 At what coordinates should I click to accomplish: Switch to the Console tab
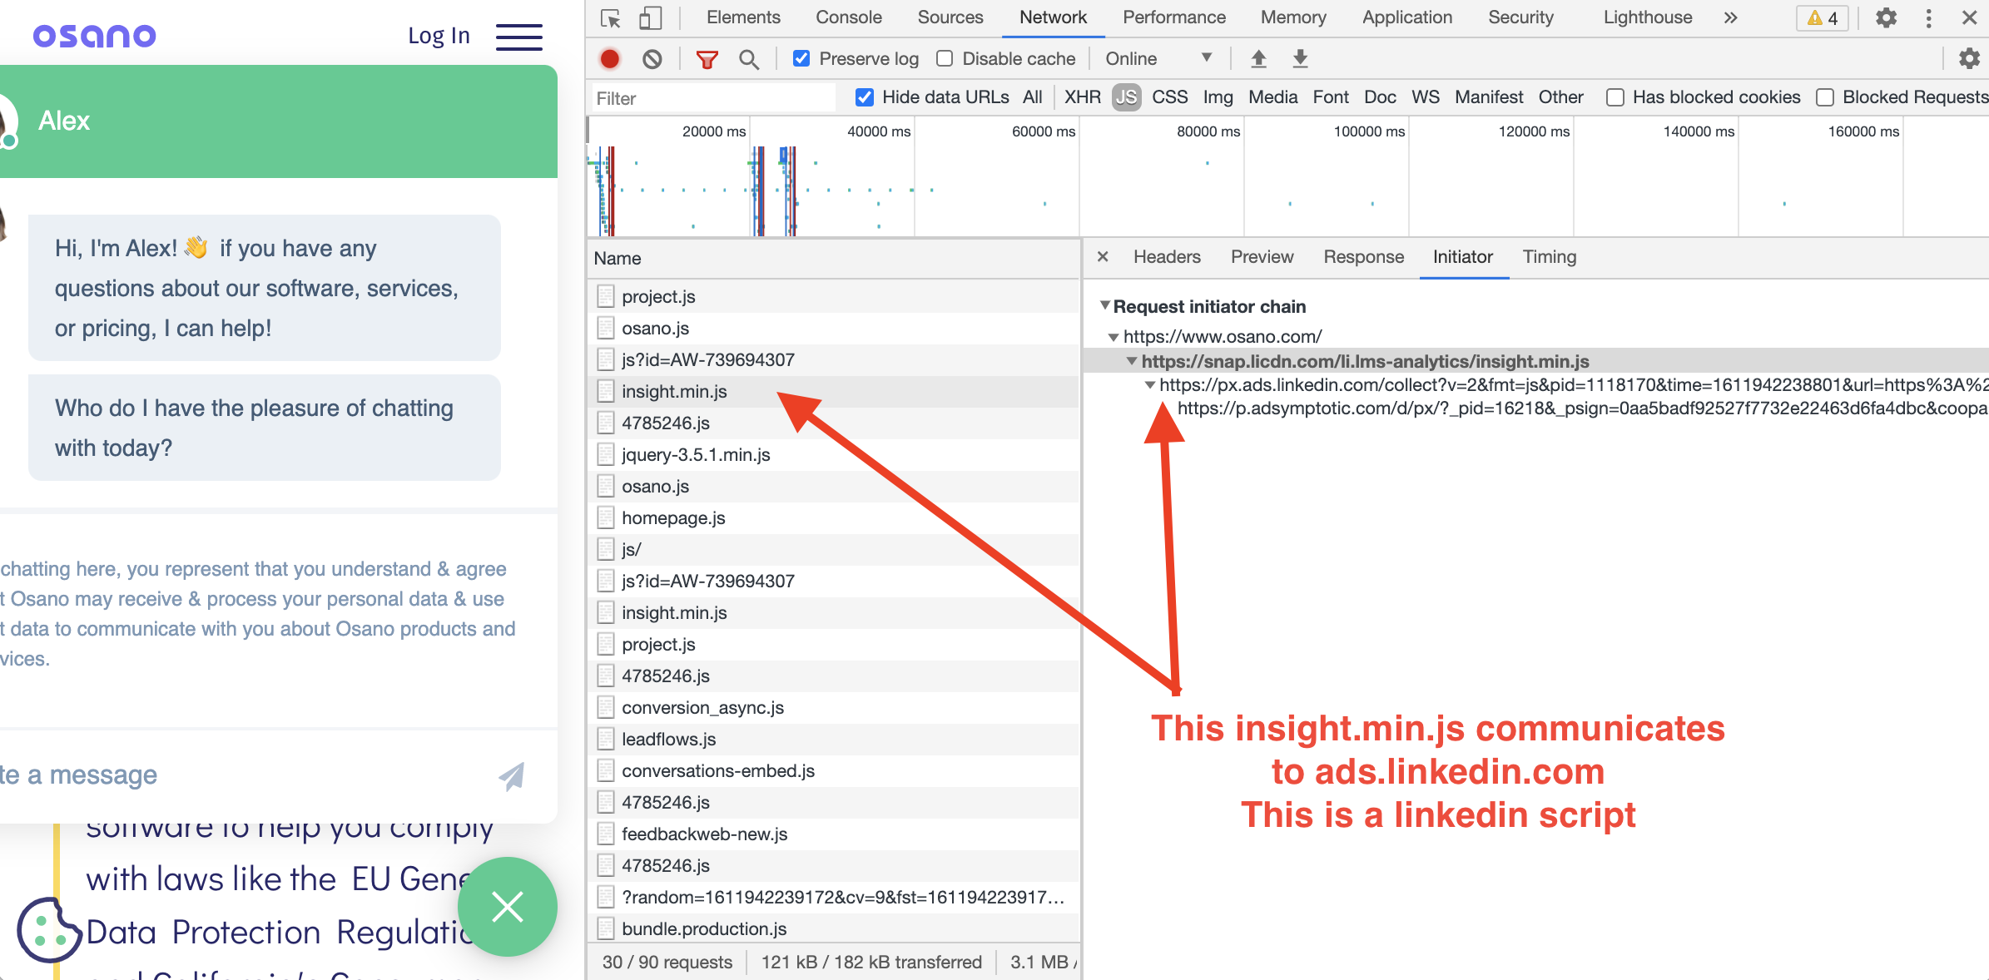pos(848,17)
